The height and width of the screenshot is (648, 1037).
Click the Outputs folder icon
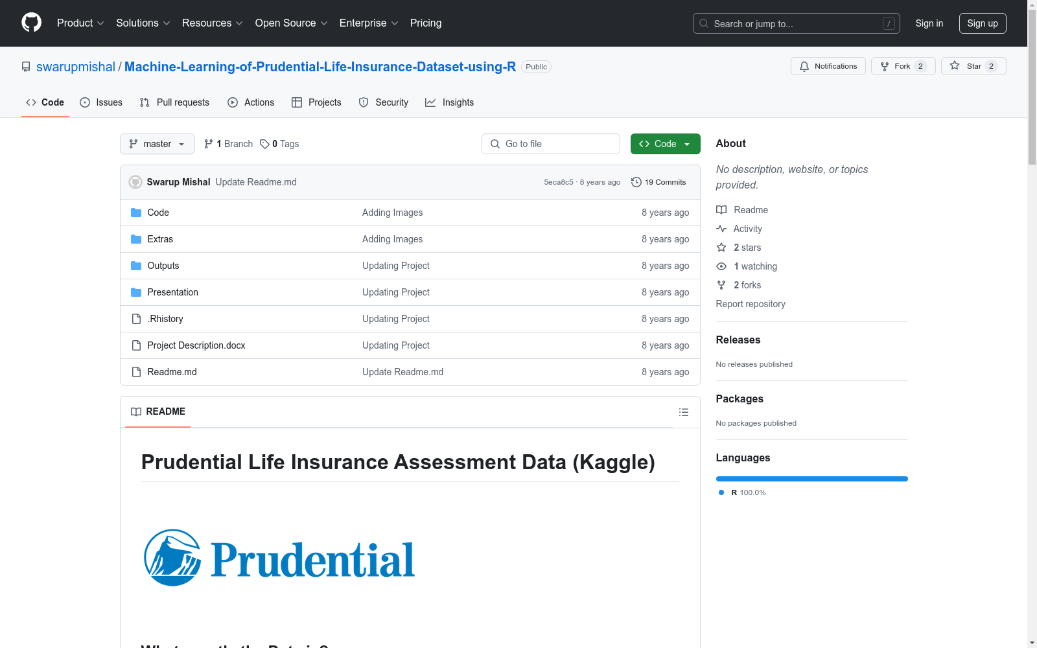pyautogui.click(x=136, y=266)
